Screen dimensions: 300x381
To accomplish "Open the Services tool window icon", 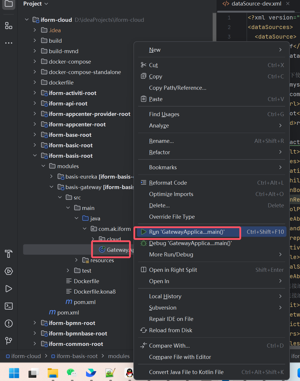I will [x=9, y=271].
